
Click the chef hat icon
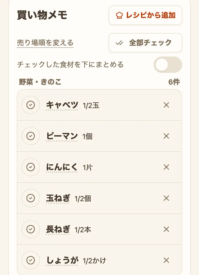(x=119, y=15)
